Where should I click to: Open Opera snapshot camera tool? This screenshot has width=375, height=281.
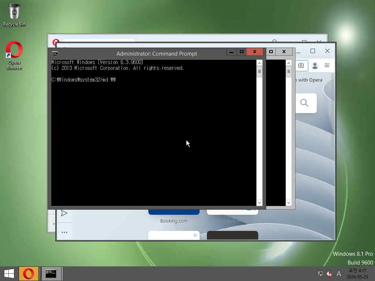pos(301,65)
